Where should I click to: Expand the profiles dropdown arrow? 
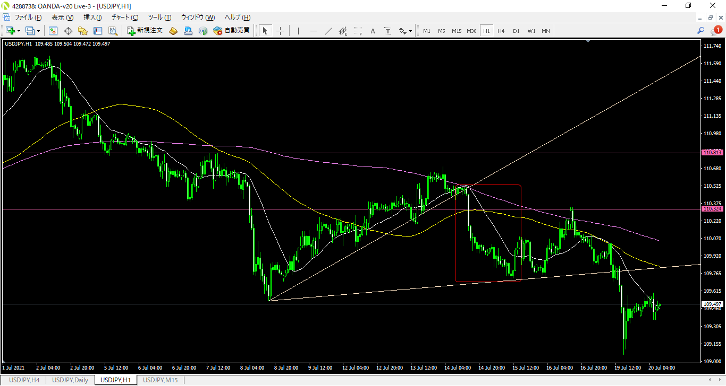39,31
